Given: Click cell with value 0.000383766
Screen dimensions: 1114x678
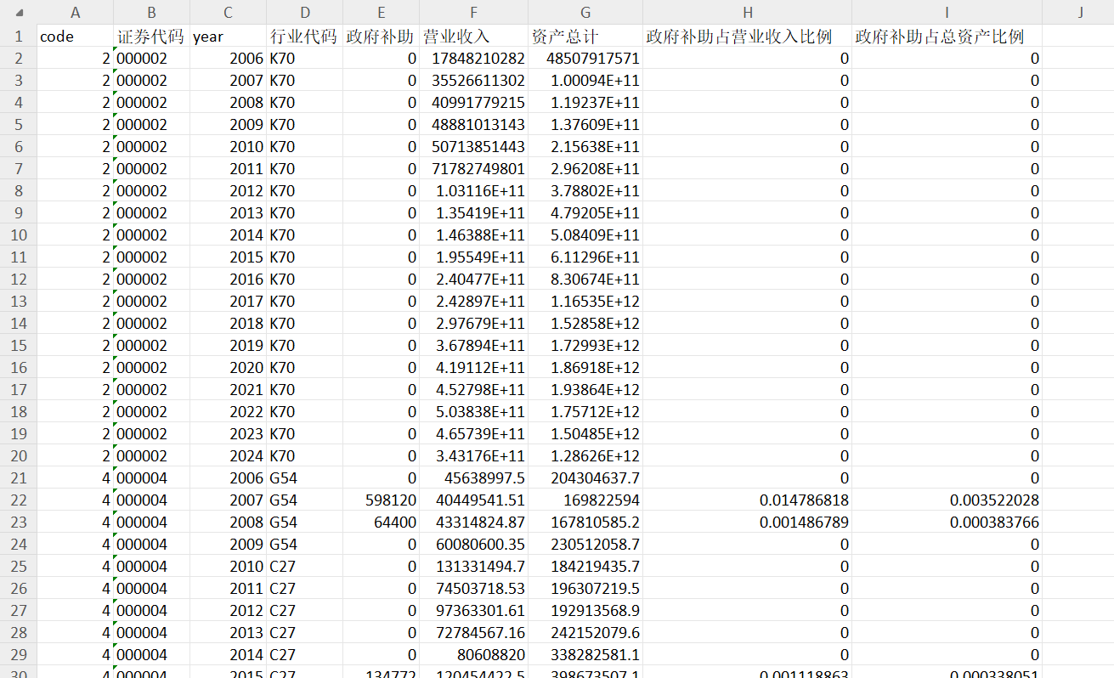Looking at the screenshot, I should click(x=947, y=523).
